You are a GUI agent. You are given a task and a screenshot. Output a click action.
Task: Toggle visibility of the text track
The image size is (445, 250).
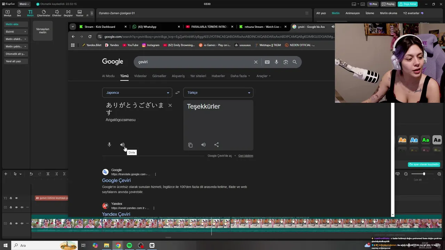click(16, 198)
